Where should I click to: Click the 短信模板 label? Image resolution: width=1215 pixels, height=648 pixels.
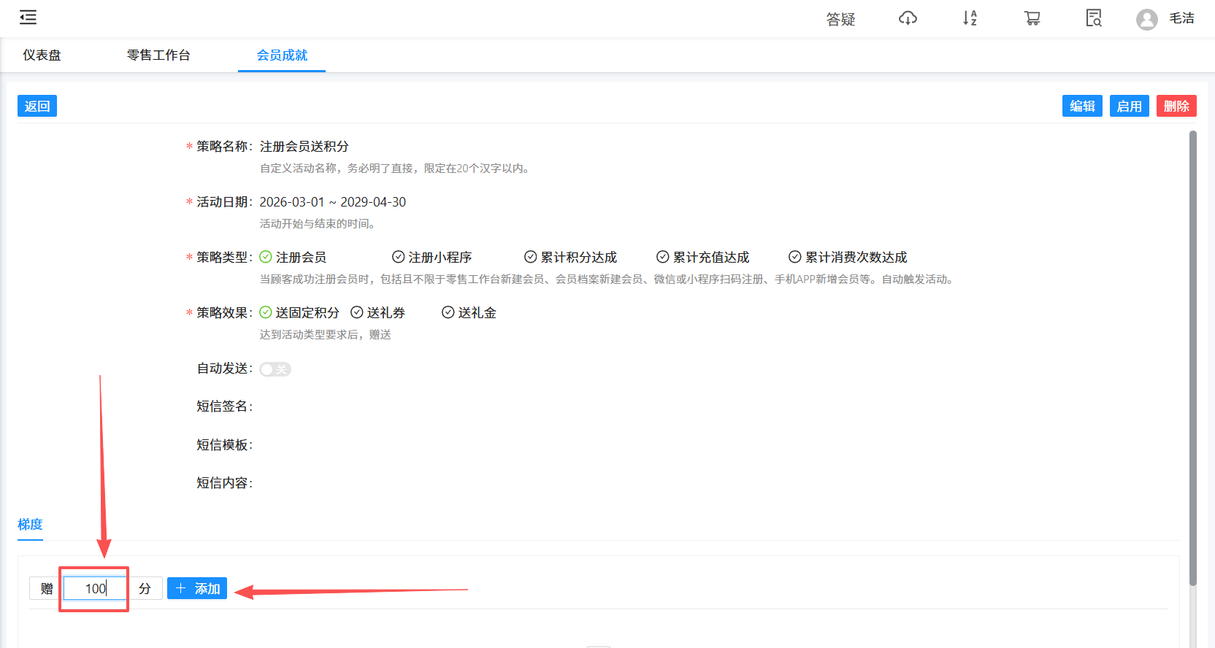[x=224, y=444]
